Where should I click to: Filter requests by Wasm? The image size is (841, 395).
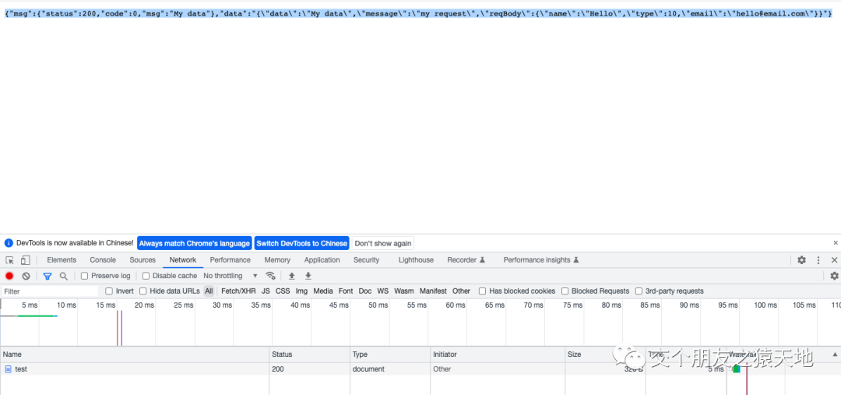(404, 291)
